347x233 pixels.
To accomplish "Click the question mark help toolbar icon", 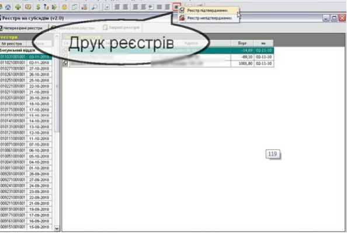I will (46, 7).
